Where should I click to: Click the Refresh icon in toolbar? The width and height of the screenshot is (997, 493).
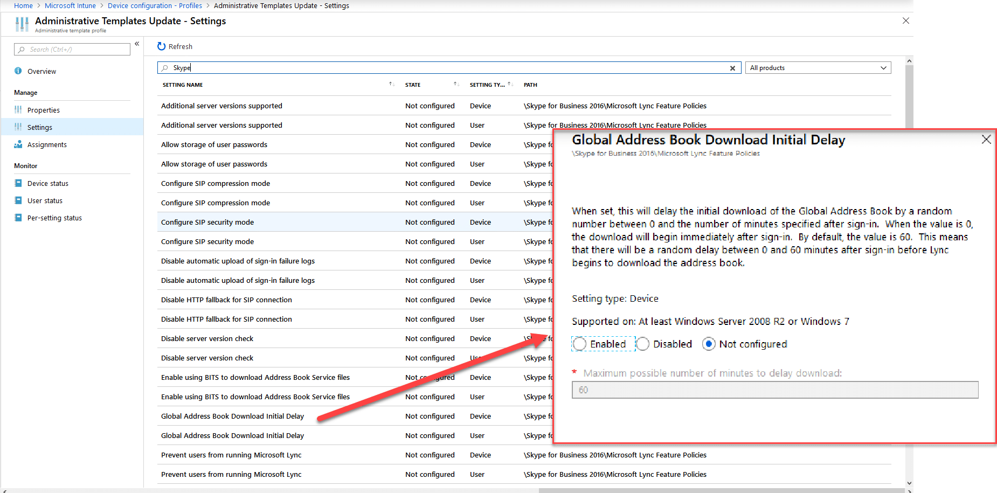click(161, 46)
